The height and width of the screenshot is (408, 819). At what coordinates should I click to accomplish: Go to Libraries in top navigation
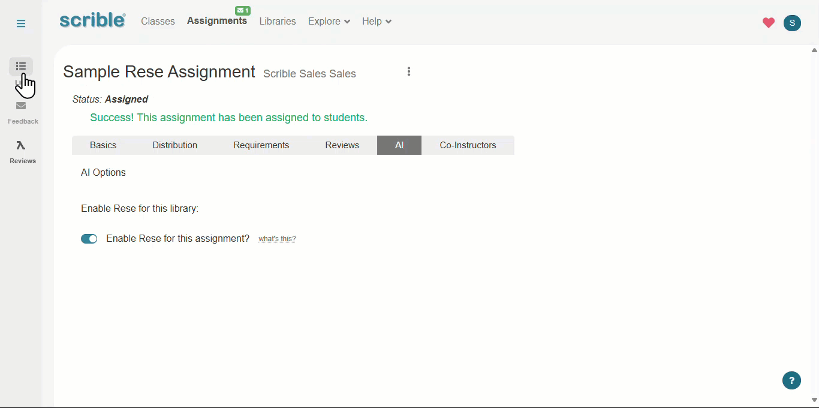(278, 22)
